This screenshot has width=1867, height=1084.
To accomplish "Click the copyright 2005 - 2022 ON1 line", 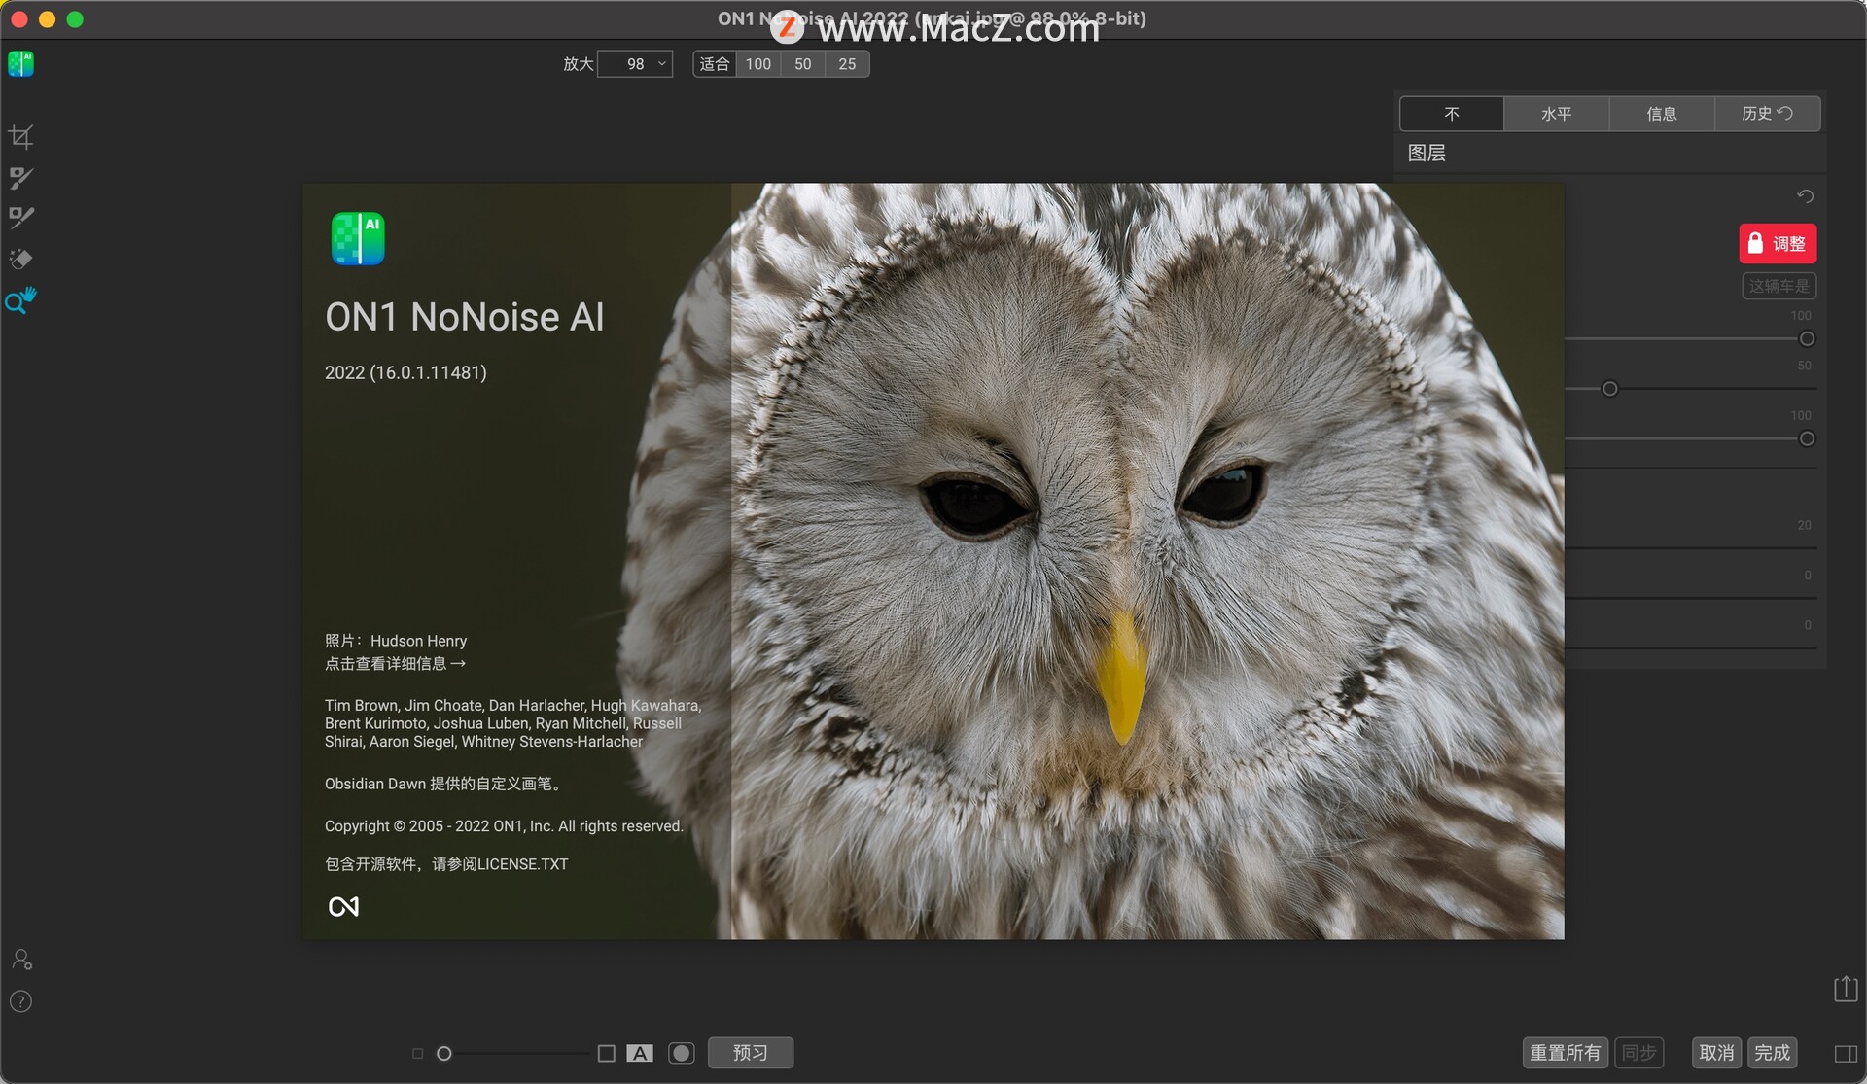I will click(504, 826).
